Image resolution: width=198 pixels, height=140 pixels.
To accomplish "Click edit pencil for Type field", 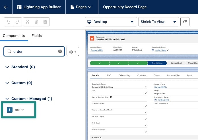I will [x=146, y=93].
